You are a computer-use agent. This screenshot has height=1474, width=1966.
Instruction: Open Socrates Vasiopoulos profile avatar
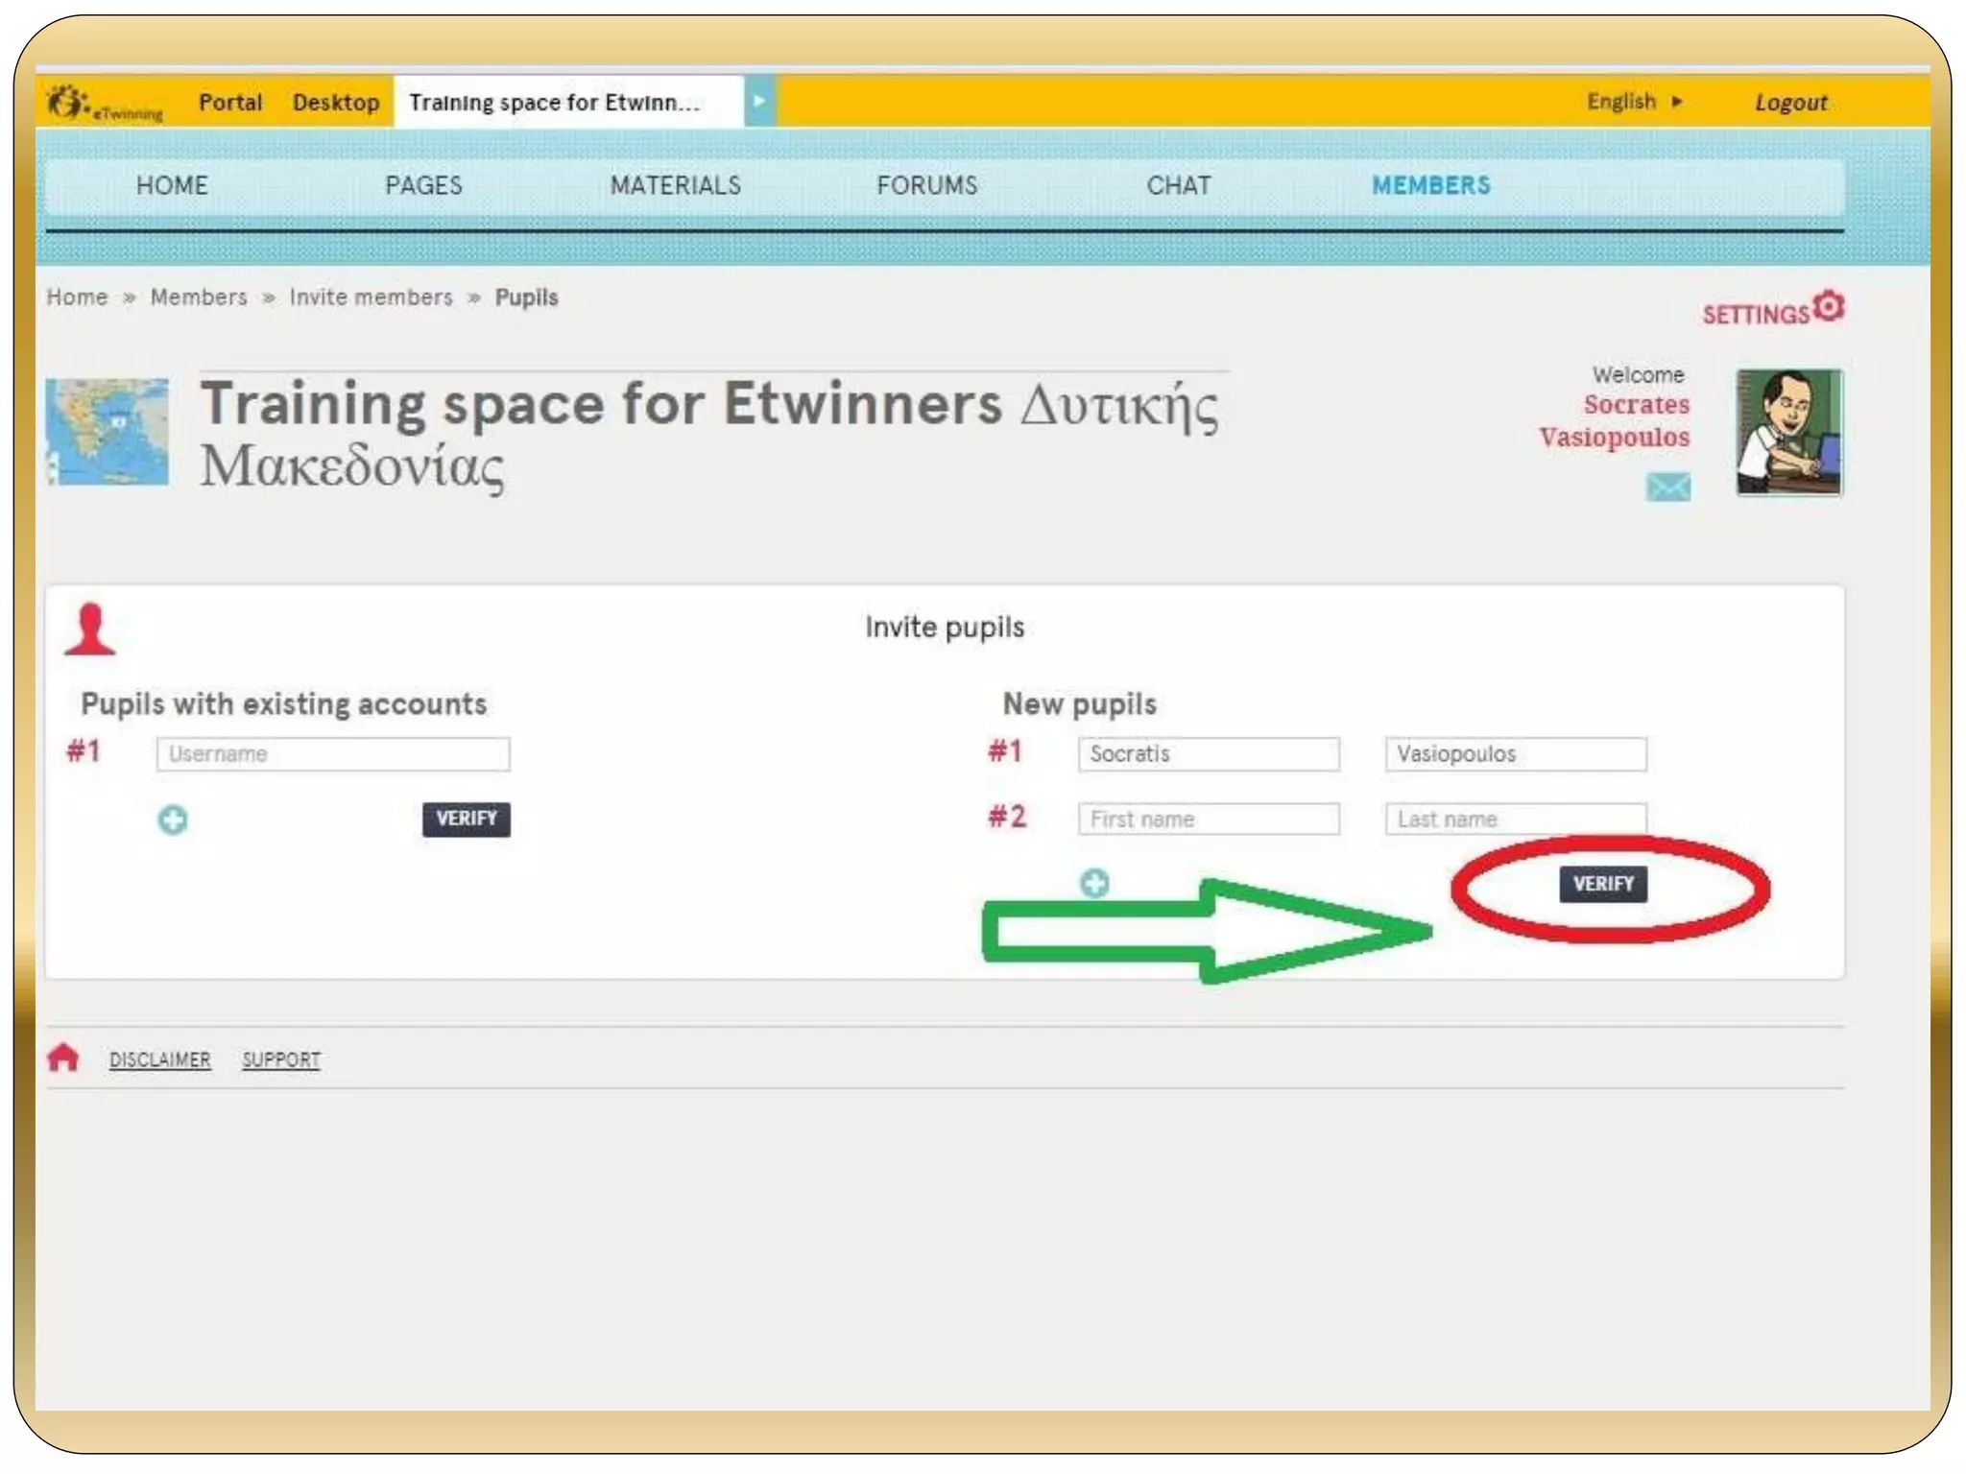pyautogui.click(x=1788, y=433)
